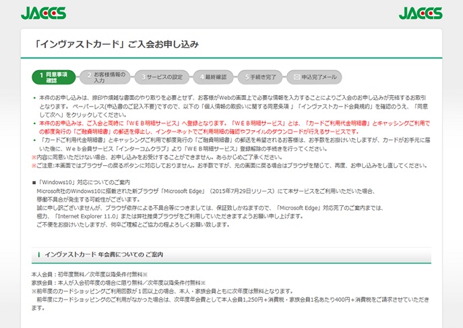Select the 申込完了メール step
This screenshot has width=463, height=328.
click(314, 77)
